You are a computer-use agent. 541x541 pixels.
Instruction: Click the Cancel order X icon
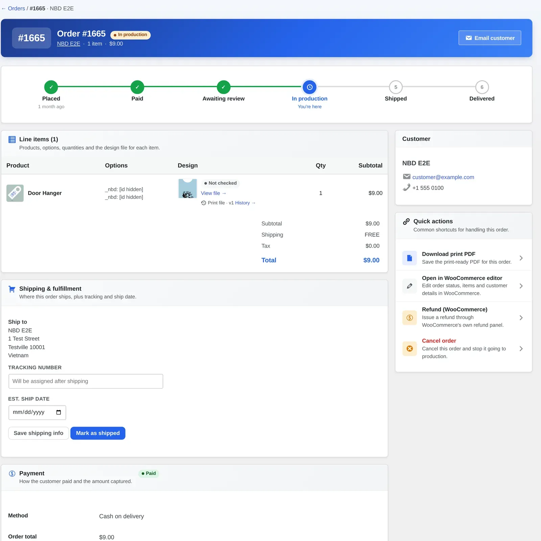[409, 349]
